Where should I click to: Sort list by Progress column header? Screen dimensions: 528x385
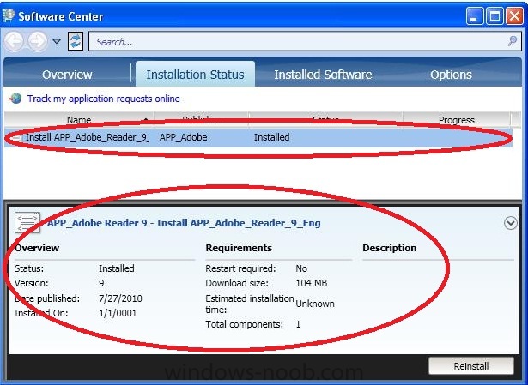[456, 119]
